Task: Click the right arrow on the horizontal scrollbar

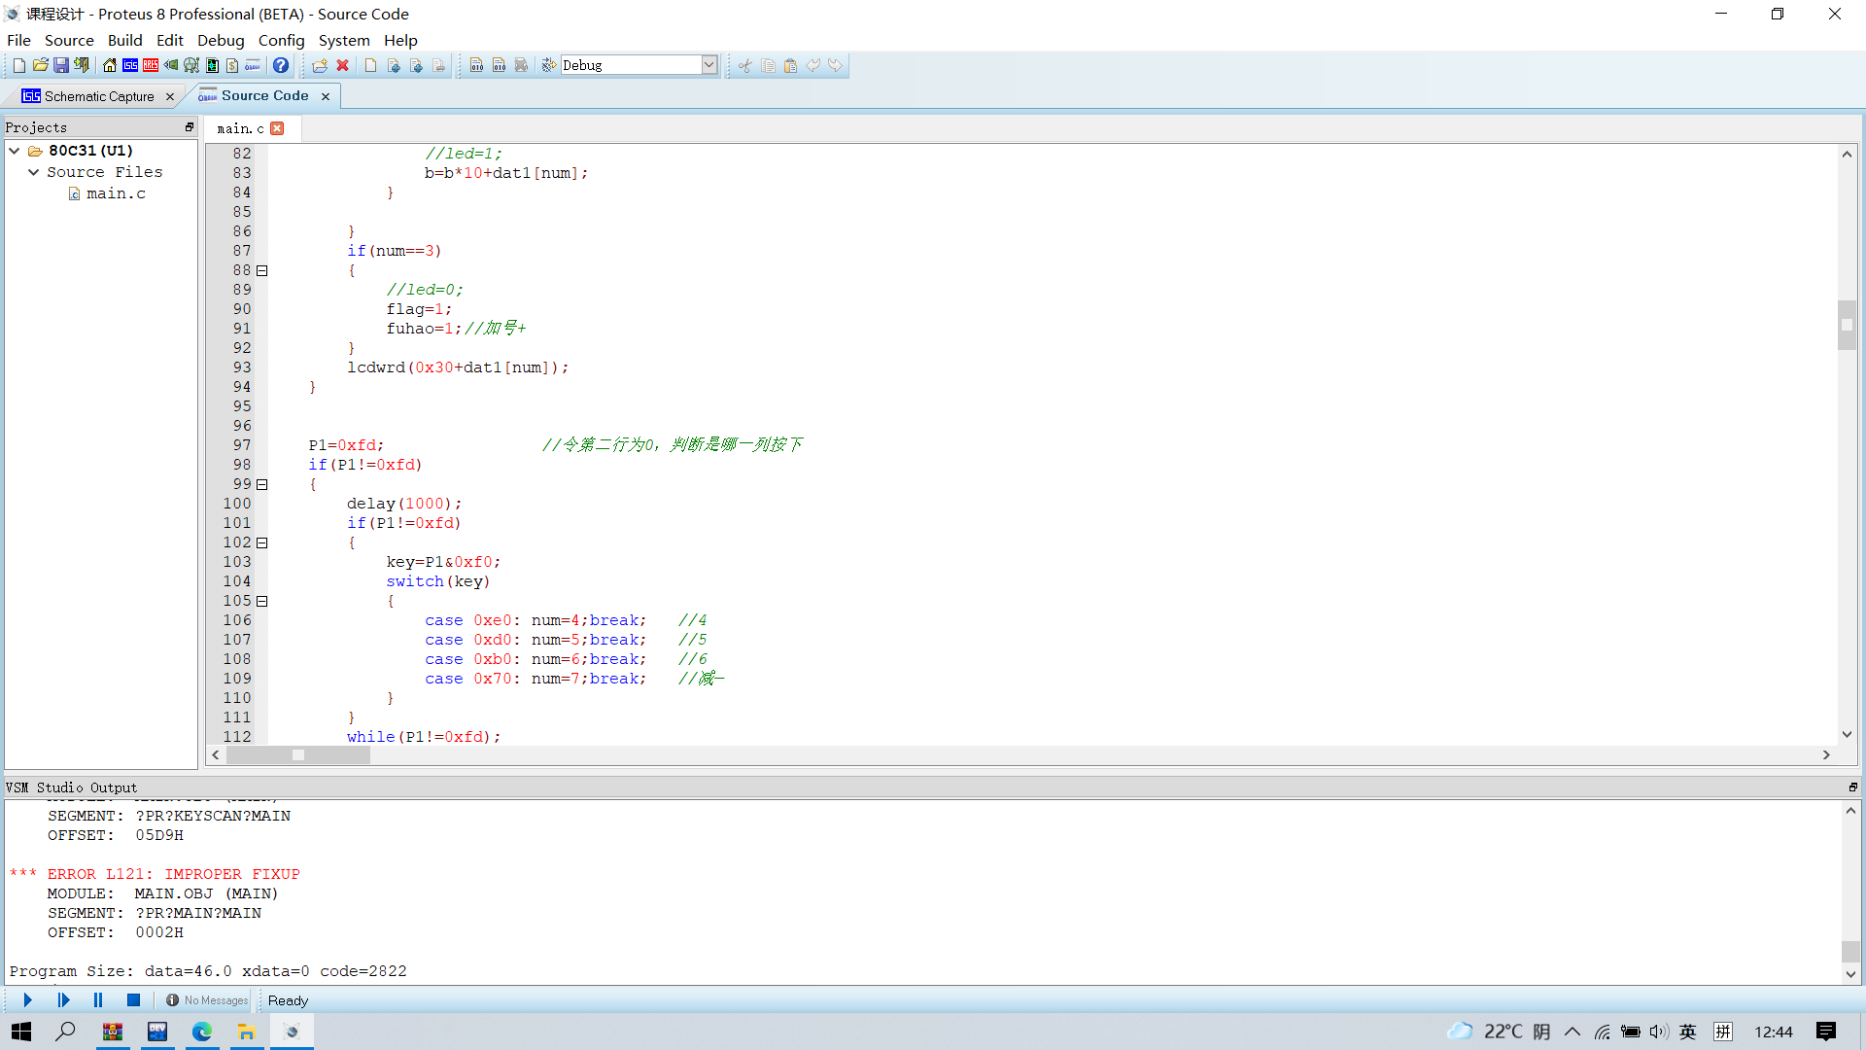Action: (x=1826, y=755)
